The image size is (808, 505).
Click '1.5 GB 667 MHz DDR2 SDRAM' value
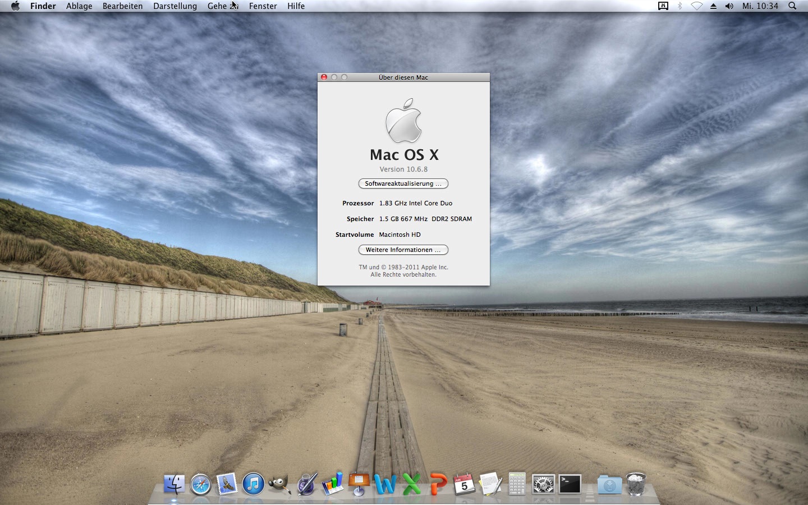pyautogui.click(x=425, y=219)
